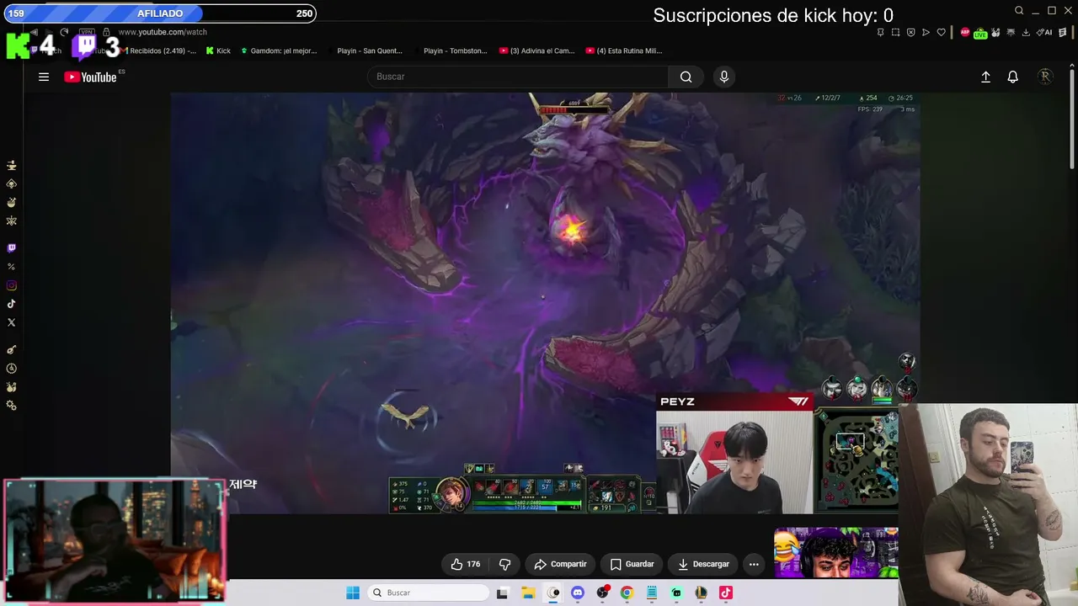
Task: Open the League of Legends taskbar icon
Action: click(x=701, y=593)
